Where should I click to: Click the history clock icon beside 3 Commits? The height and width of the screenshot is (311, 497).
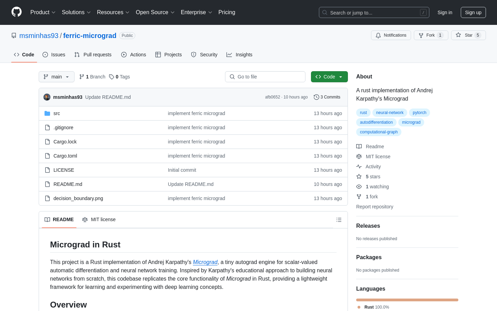point(316,97)
